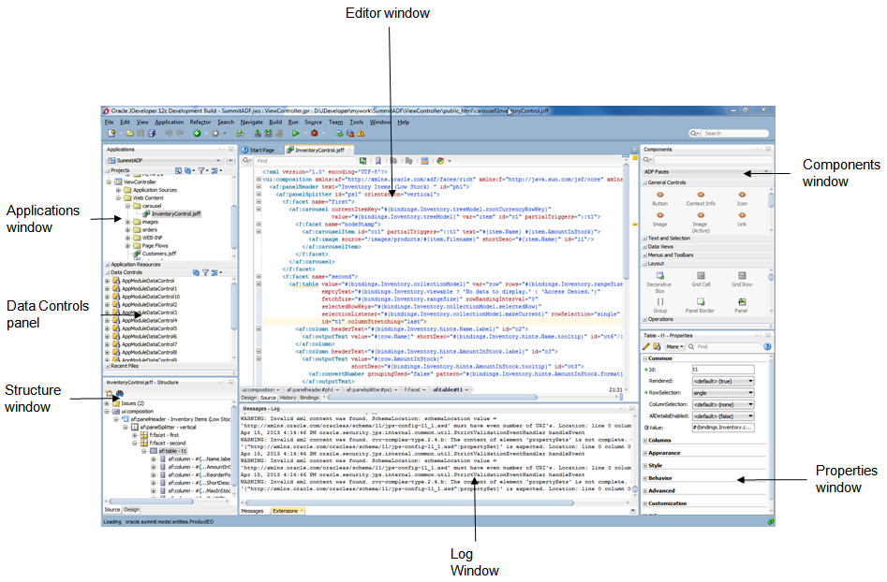Click the ui:composition breadcrumb
Image resolution: width=887 pixels, height=582 pixels.
pyautogui.click(x=259, y=390)
